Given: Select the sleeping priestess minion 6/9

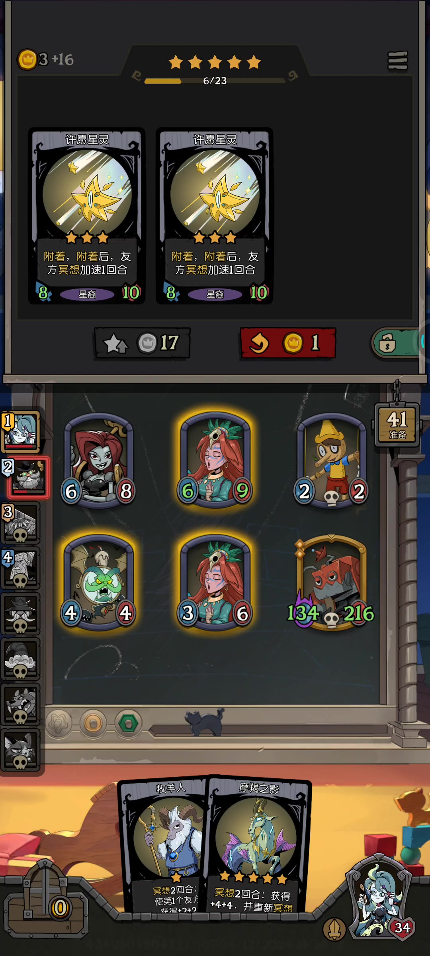Looking at the screenshot, I should pos(215,460).
